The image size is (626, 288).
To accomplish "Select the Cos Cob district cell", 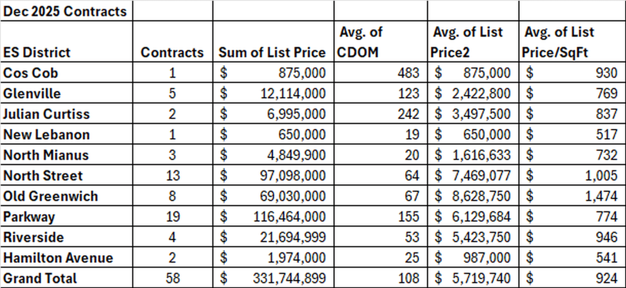I will pos(31,73).
